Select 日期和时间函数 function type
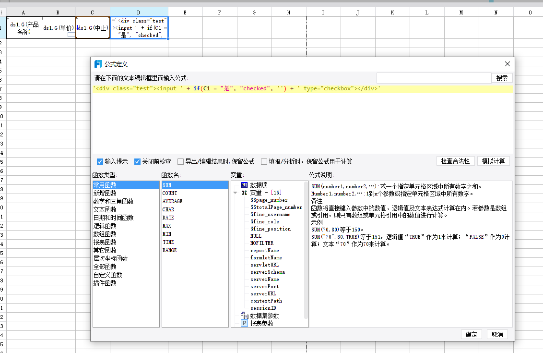Screen dimensions: 543x353 click(x=126, y=218)
